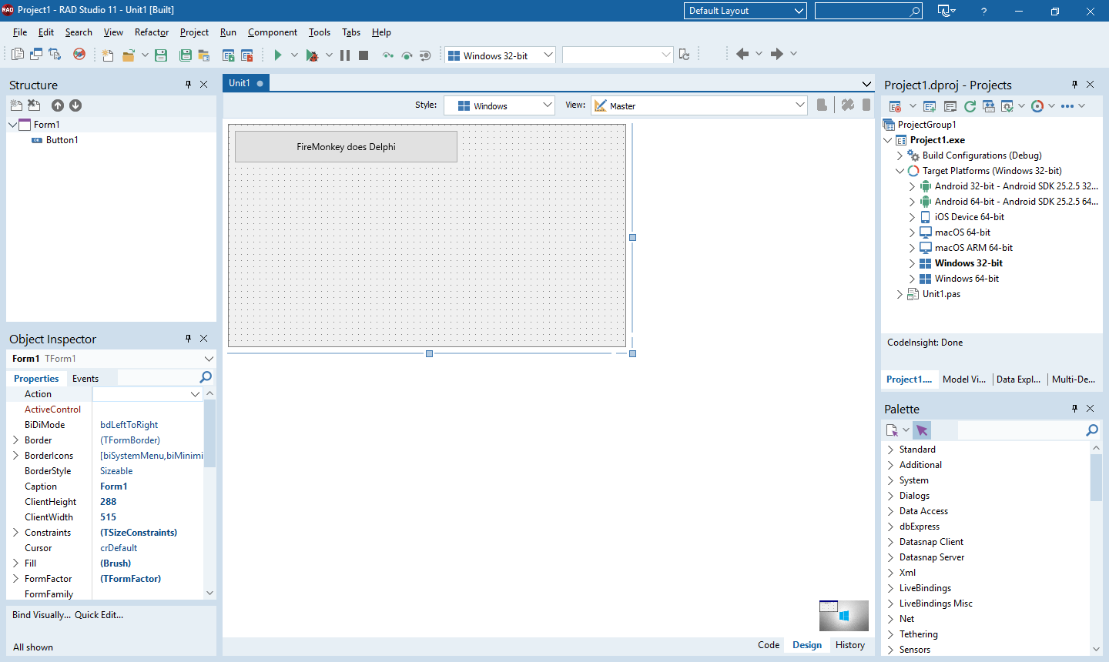Click the arrow selector icon in Palette
1109x662 pixels.
[x=922, y=430]
